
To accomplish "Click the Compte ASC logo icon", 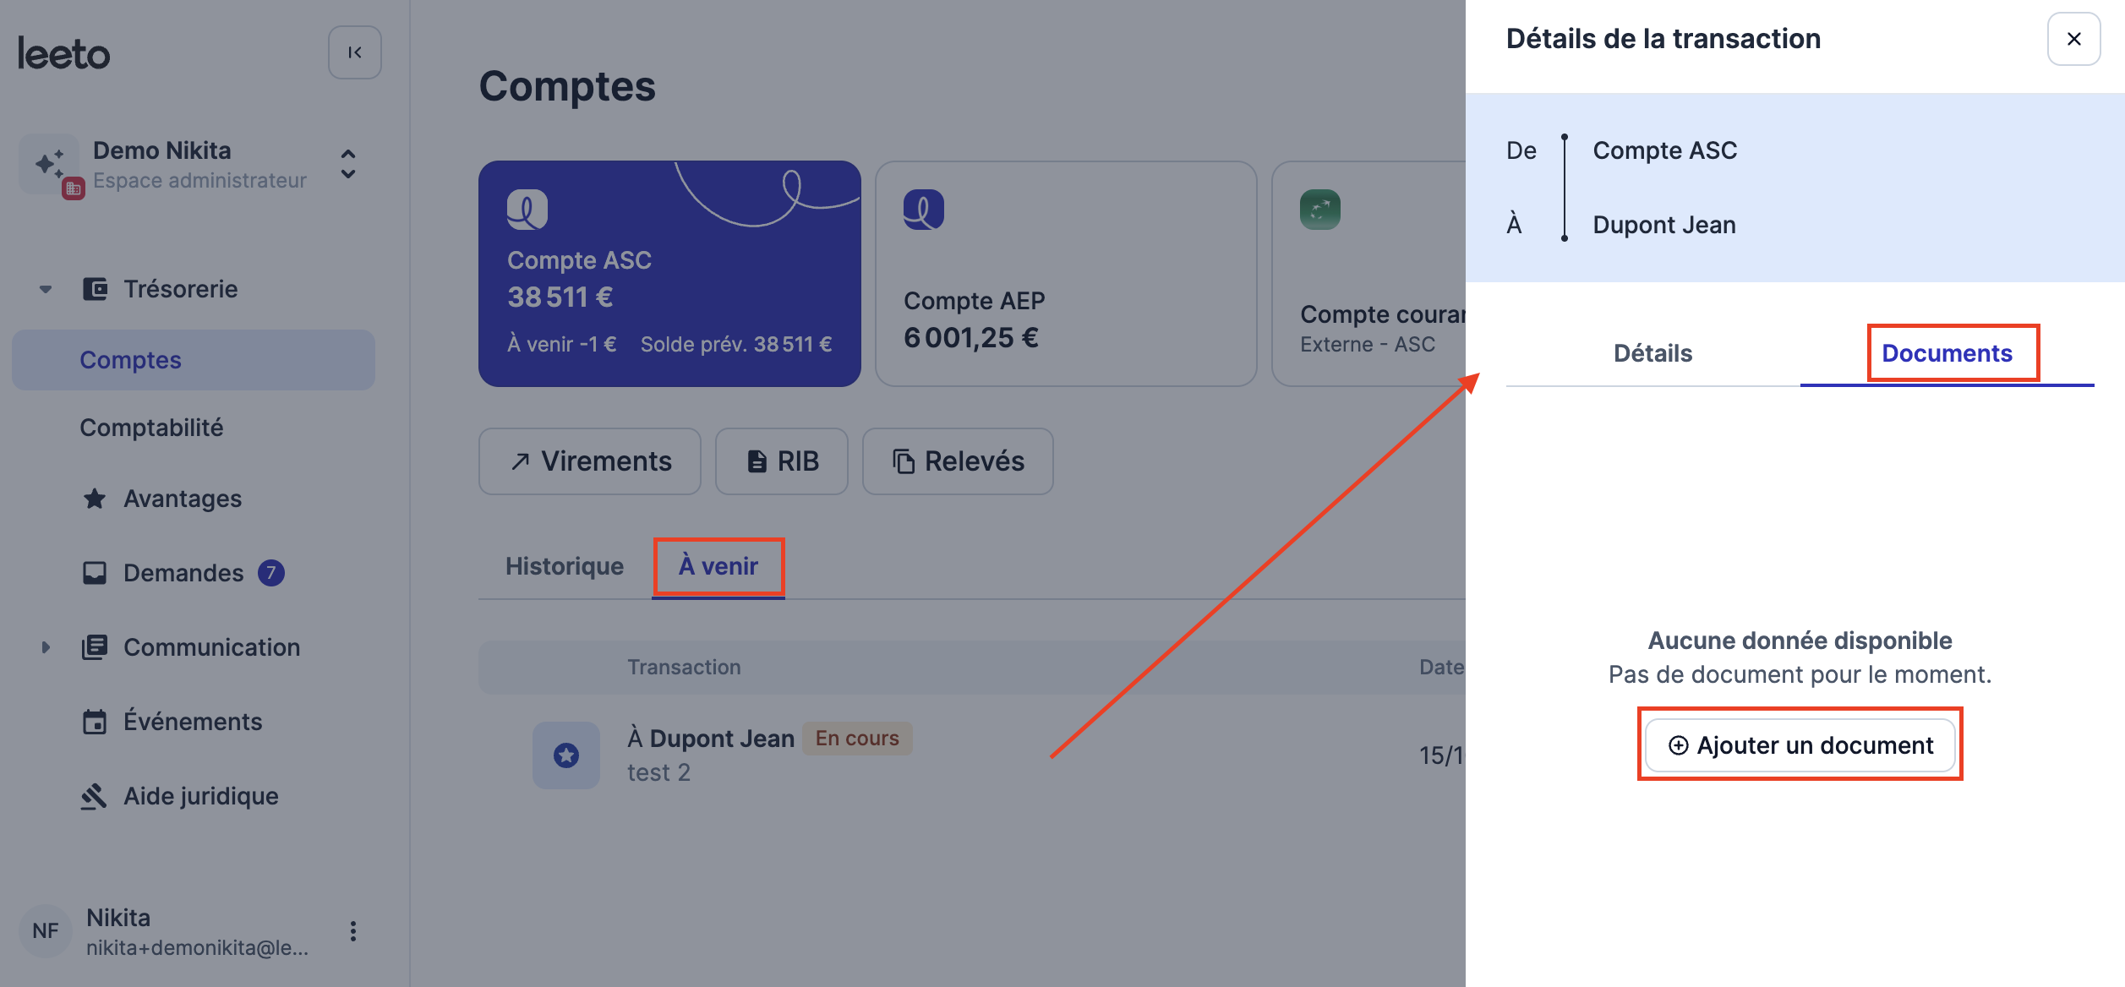I will 527,210.
